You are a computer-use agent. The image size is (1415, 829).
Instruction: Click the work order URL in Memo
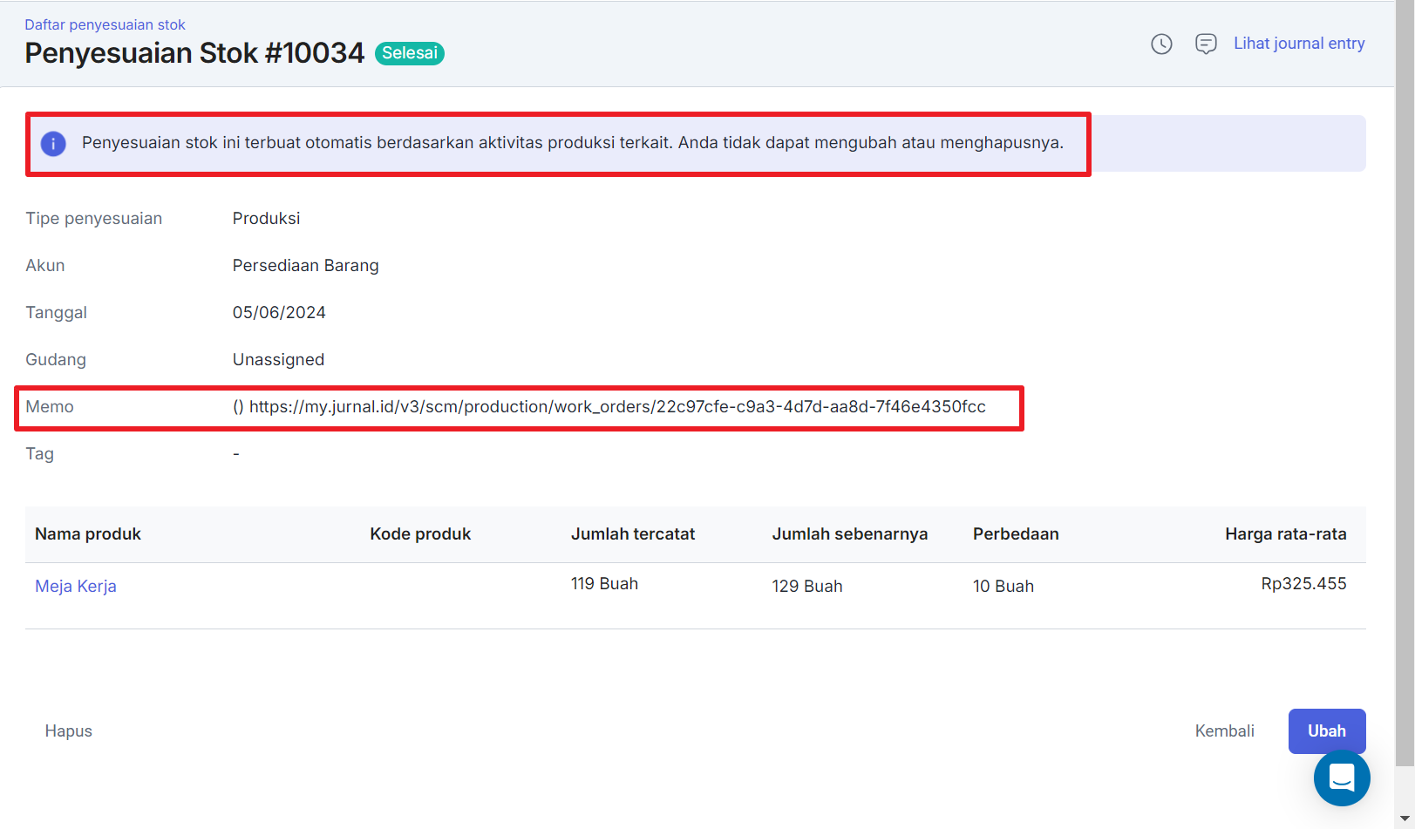(617, 407)
